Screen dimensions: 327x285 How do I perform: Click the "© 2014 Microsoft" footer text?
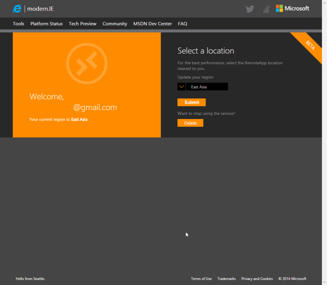[x=292, y=279]
